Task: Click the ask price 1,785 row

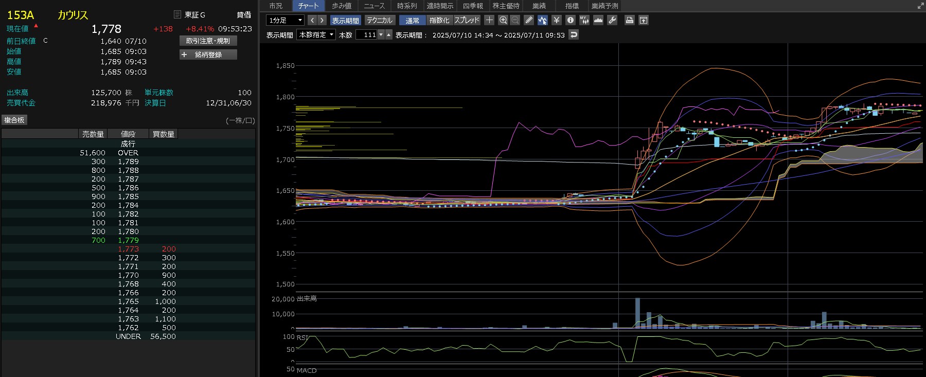Action: click(128, 196)
